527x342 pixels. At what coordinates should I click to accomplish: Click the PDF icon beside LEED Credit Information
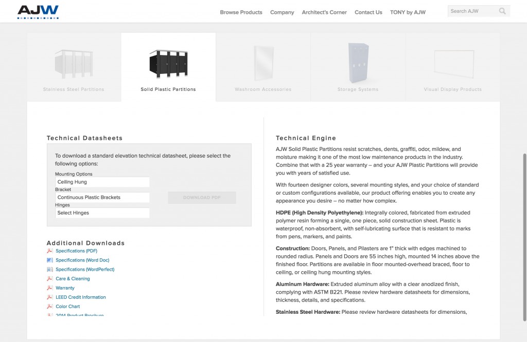[49, 297]
